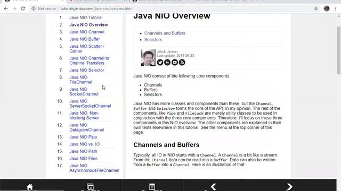The width and height of the screenshot is (341, 191).
Task: Reload the page with refresh icon
Action: 23,8
